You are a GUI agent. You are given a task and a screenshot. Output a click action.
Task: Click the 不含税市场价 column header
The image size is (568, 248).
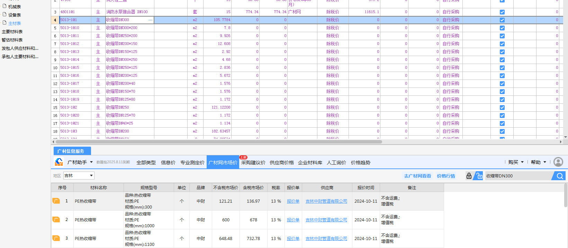tap(226, 187)
